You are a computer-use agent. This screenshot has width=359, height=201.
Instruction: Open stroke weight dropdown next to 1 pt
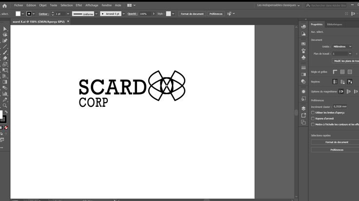(68, 14)
